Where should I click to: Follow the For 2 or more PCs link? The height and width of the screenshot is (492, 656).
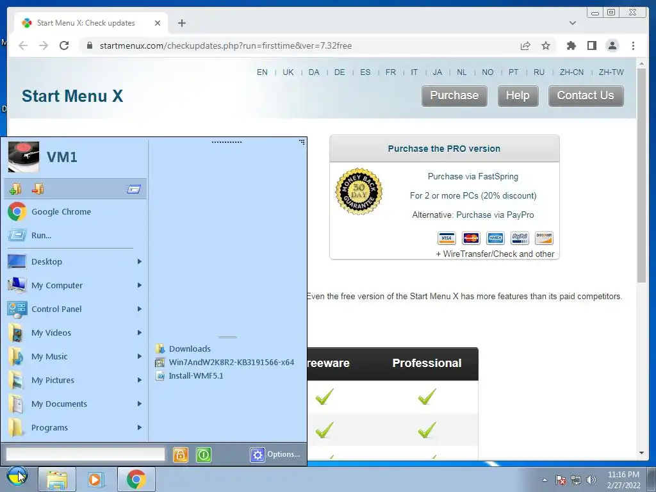(473, 196)
